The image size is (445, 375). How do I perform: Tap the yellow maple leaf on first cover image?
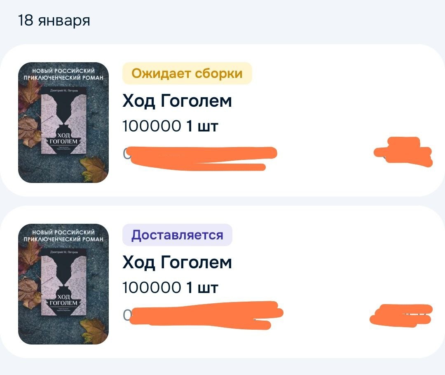[x=93, y=169]
